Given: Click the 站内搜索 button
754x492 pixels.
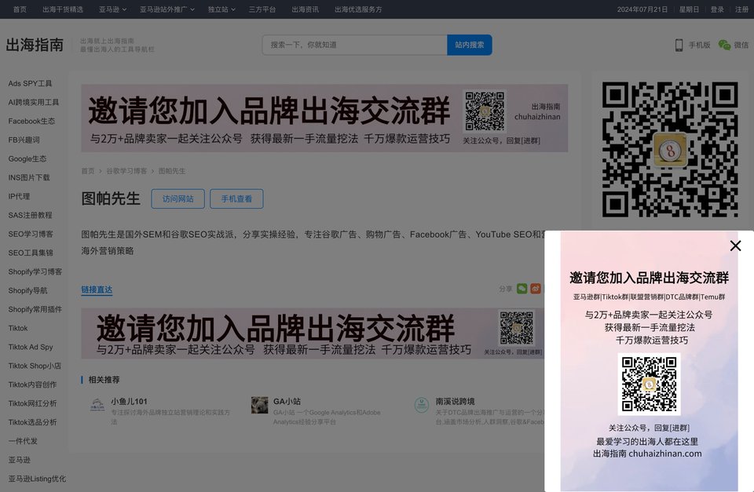Looking at the screenshot, I should pos(470,45).
